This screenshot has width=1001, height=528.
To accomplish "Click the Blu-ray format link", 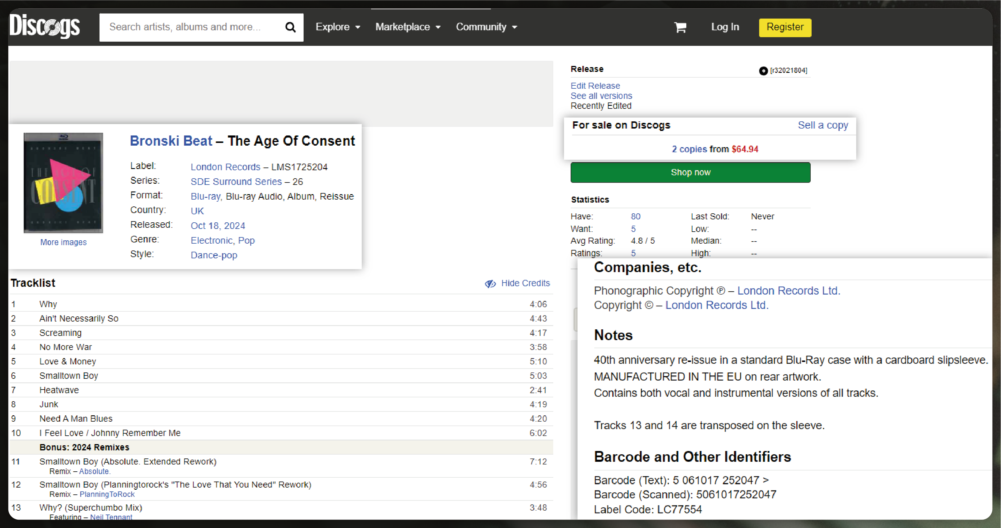I will (205, 197).
